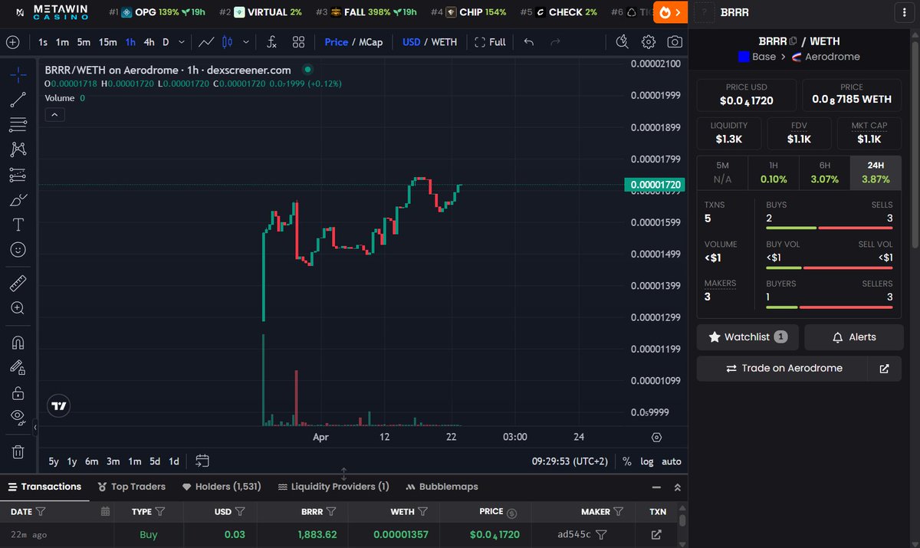Open the Full screen chart mode
This screenshot has width=920, height=548.
point(491,42)
